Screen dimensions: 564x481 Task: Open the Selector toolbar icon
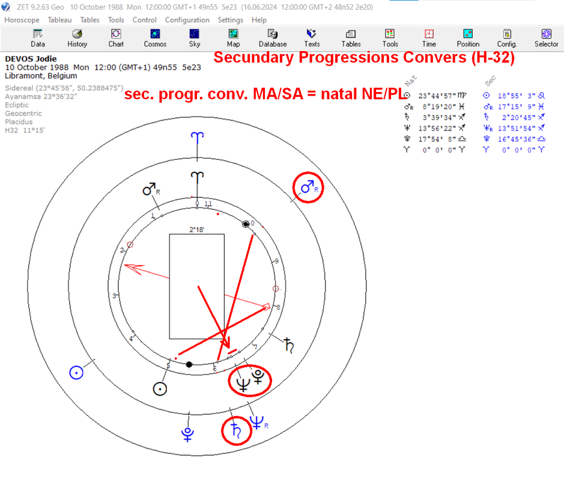point(546,38)
